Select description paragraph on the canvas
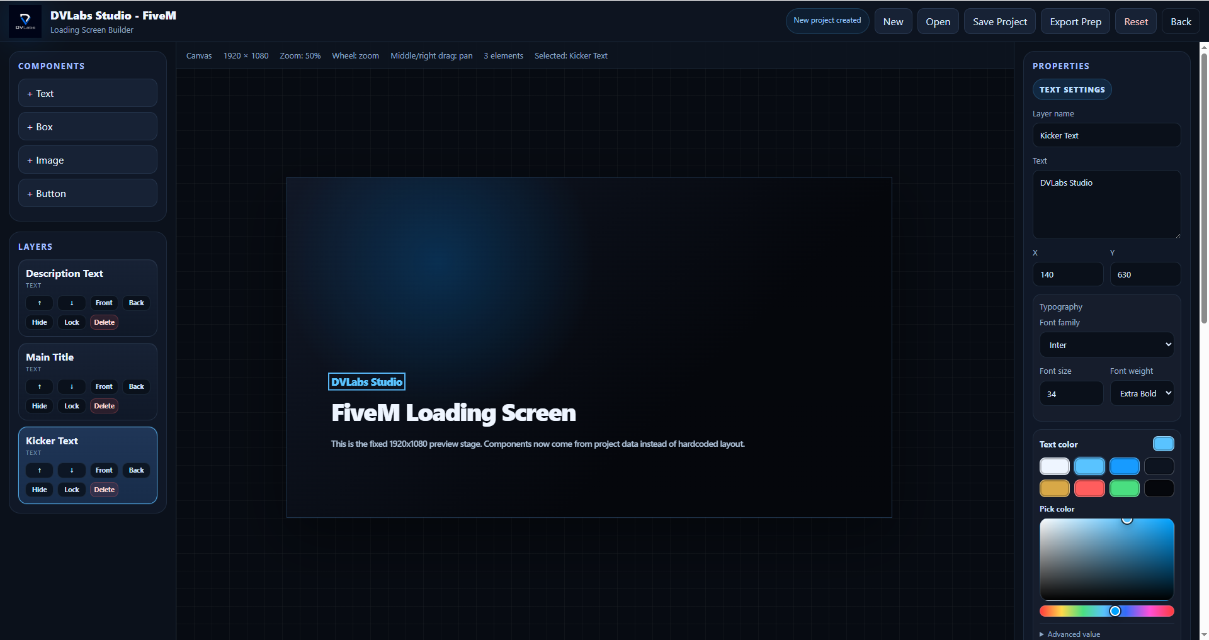The width and height of the screenshot is (1209, 640). 538,444
